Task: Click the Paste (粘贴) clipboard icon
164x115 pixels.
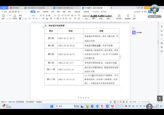Action: pos(3,16)
